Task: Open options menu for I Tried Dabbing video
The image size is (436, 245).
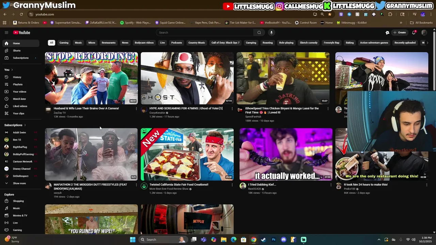Action: click(331, 185)
